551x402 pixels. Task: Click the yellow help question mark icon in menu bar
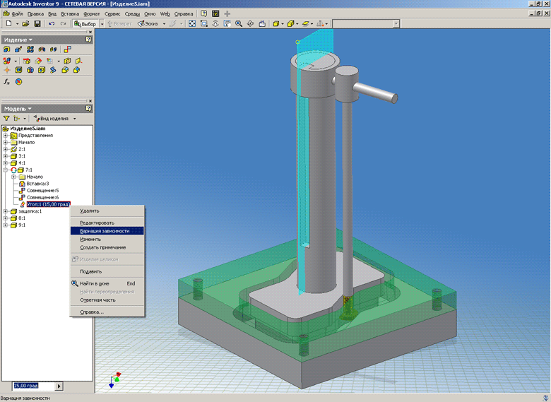point(204,13)
